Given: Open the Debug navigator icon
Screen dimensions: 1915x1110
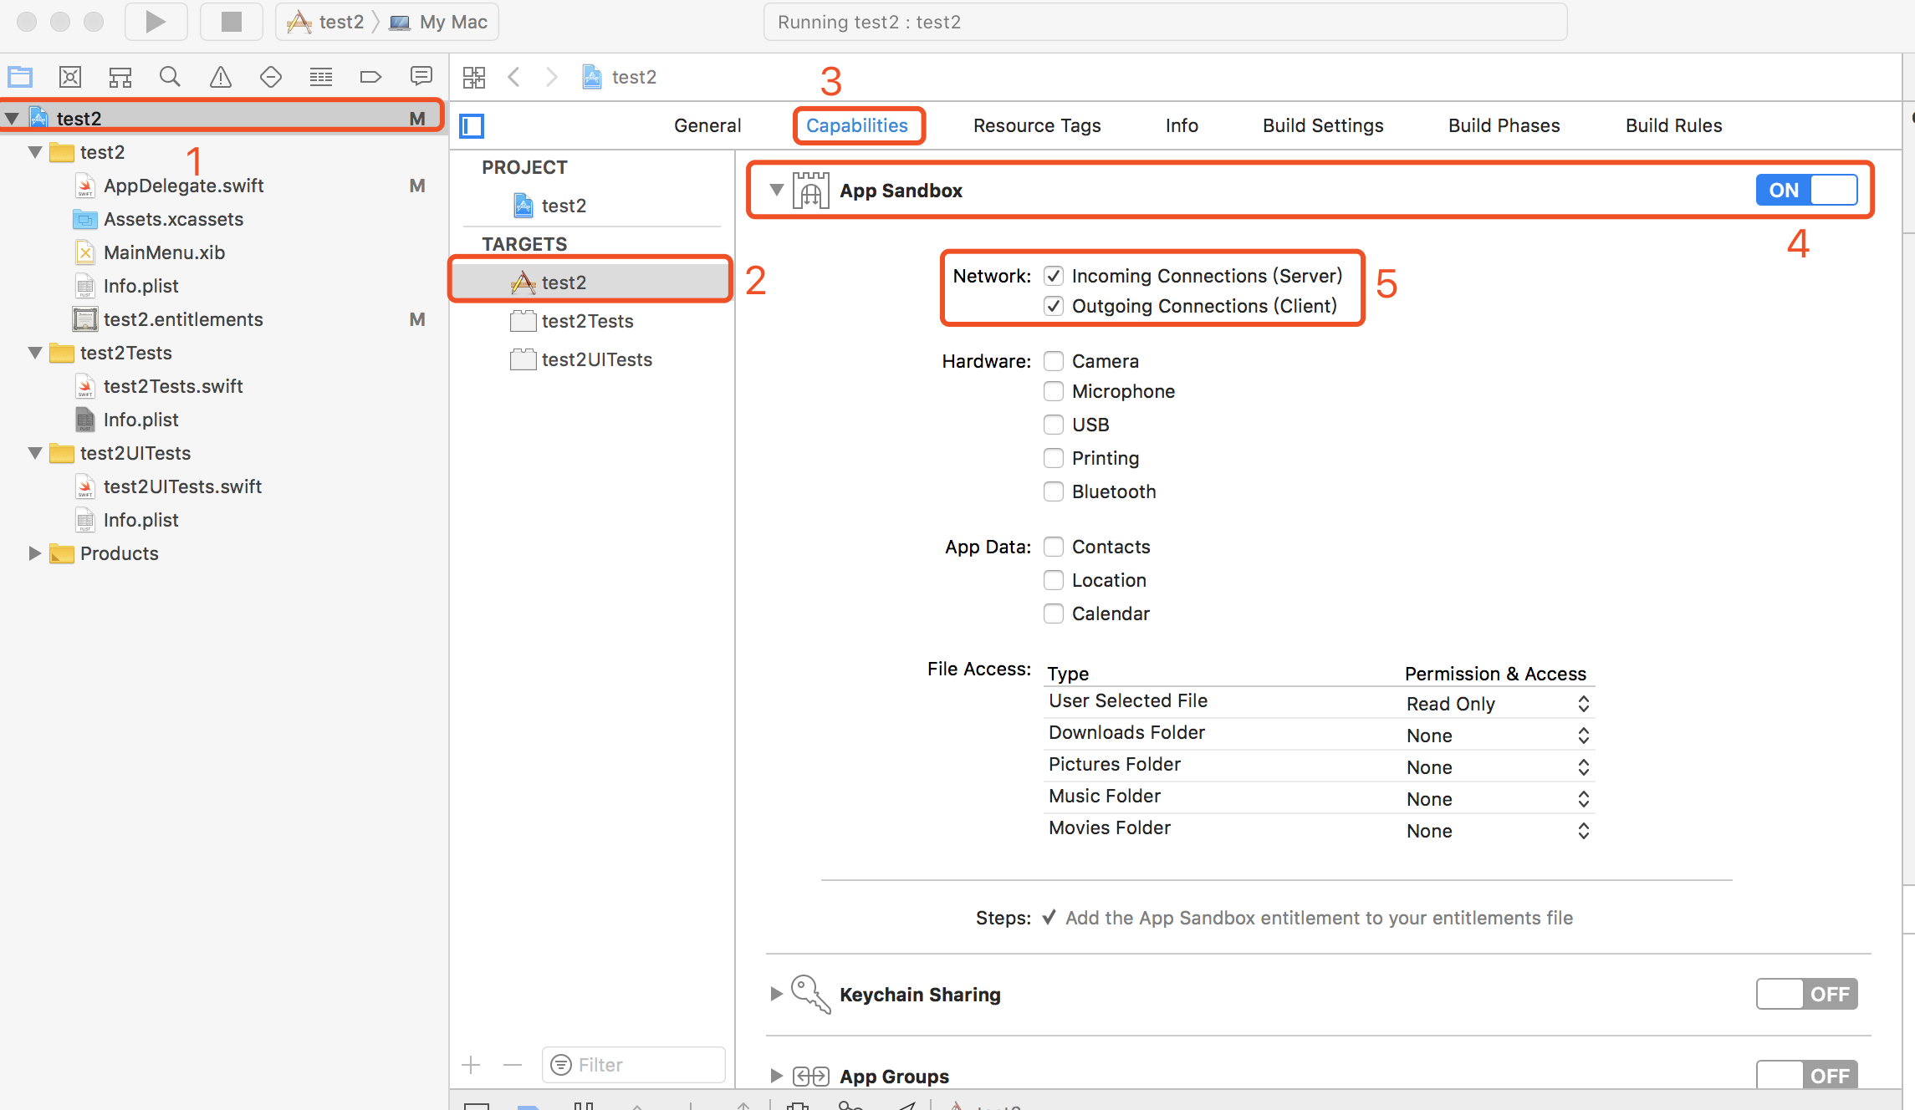Looking at the screenshot, I should click(x=321, y=77).
